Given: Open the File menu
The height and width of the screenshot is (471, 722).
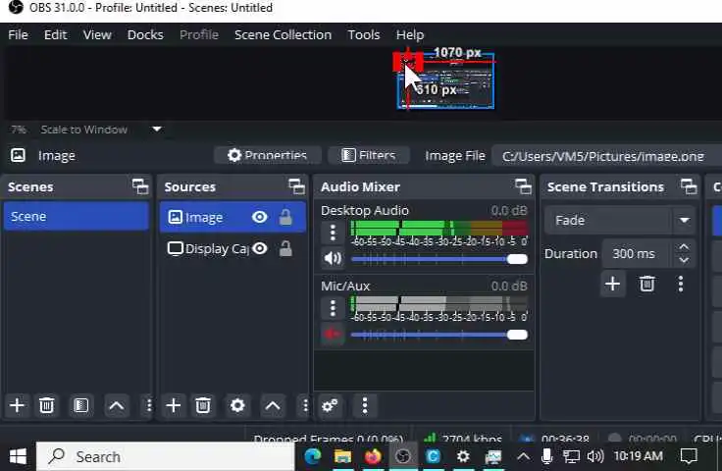Looking at the screenshot, I should click(18, 34).
